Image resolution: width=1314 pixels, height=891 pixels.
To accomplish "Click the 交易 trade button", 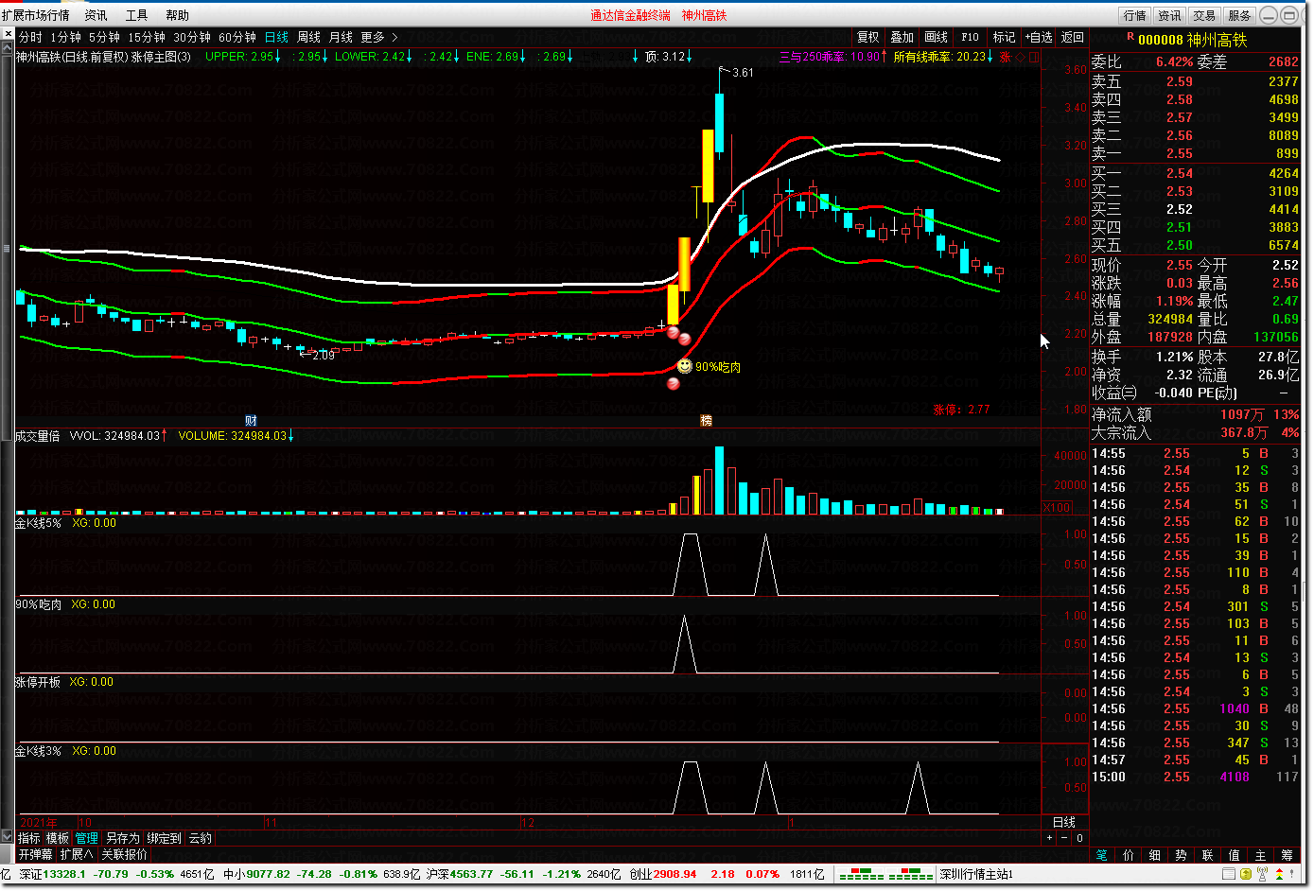I will coord(1204,15).
